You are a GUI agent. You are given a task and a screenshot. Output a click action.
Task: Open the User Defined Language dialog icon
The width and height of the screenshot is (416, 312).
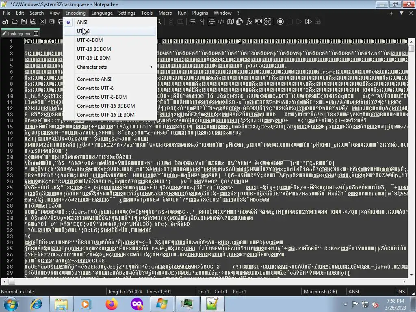point(221,22)
